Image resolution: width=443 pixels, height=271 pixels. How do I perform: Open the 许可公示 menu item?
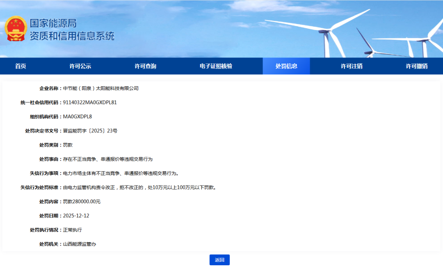coord(80,66)
